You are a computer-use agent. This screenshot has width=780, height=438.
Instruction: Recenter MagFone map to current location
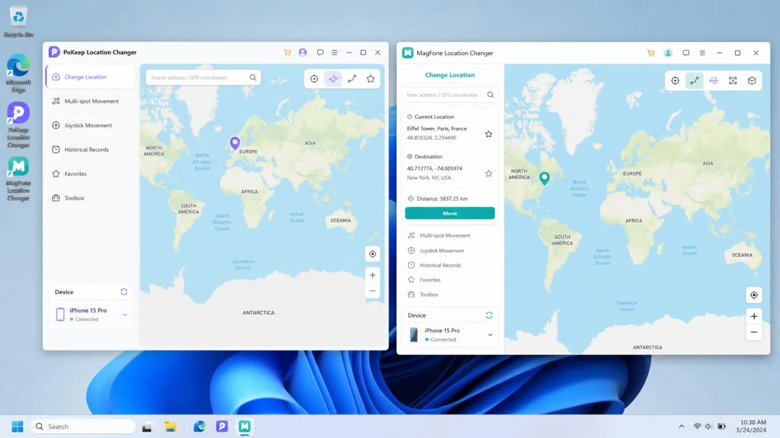[x=754, y=295]
